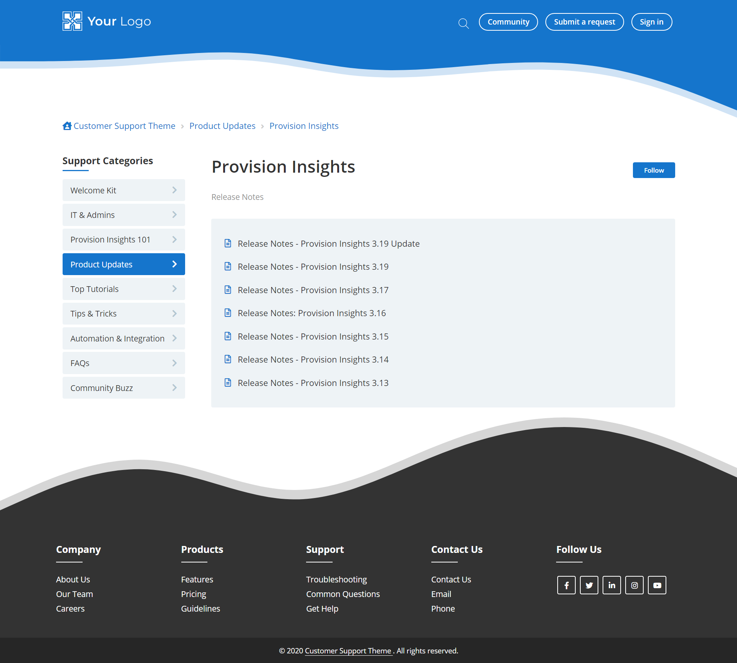Click the Your Logo icon in header
737x663 pixels.
click(72, 21)
